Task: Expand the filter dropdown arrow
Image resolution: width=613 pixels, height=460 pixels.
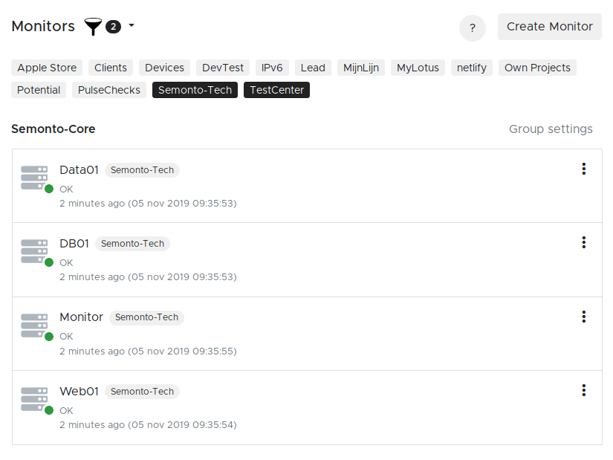Action: tap(132, 26)
